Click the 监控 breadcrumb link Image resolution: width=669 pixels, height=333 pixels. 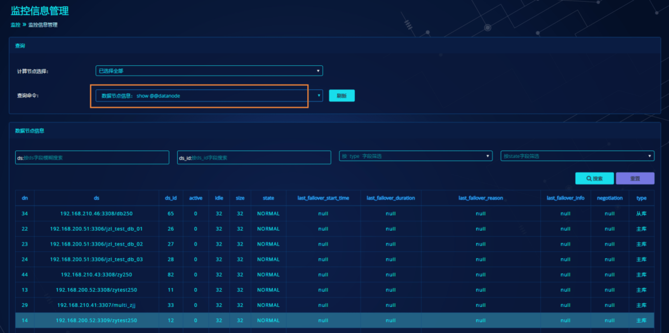15,25
